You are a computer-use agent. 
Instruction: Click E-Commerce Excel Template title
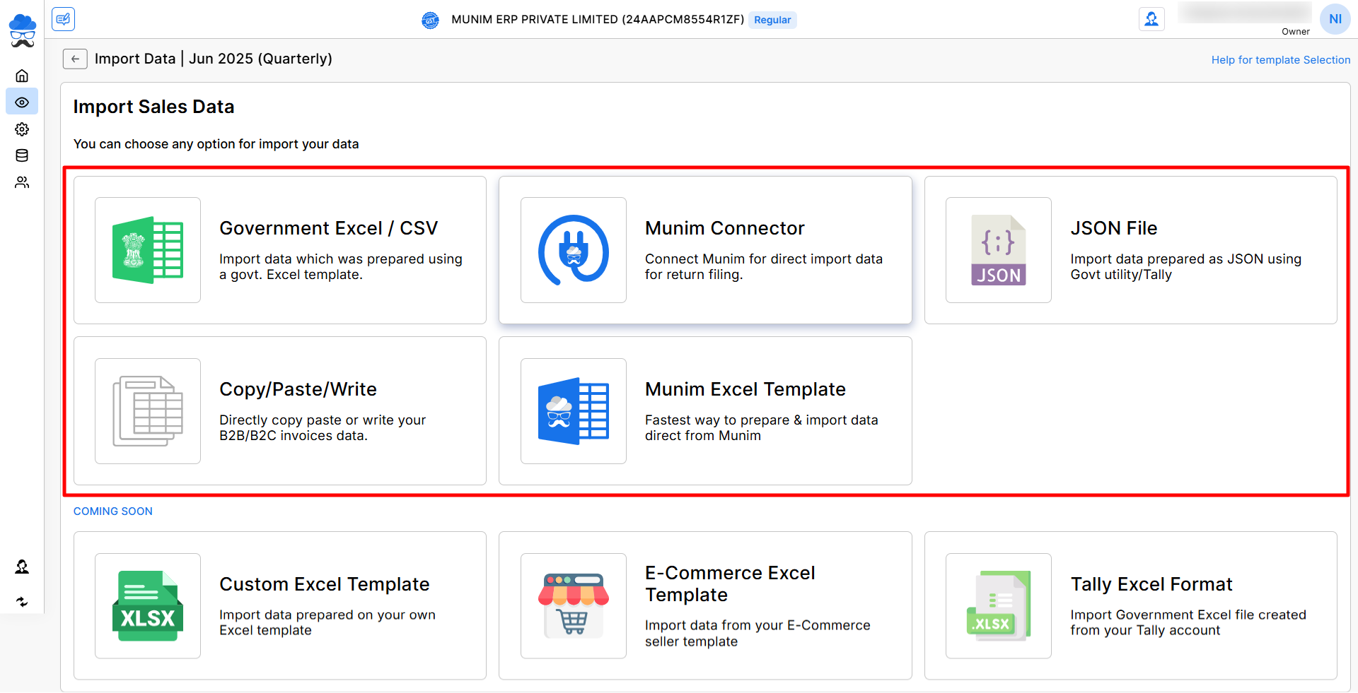730,584
